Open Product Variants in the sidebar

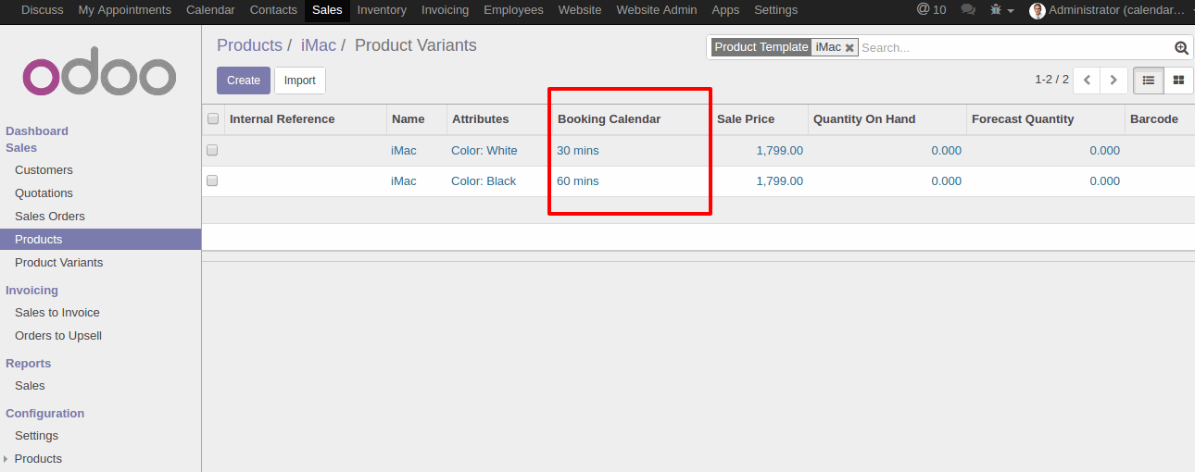[59, 263]
